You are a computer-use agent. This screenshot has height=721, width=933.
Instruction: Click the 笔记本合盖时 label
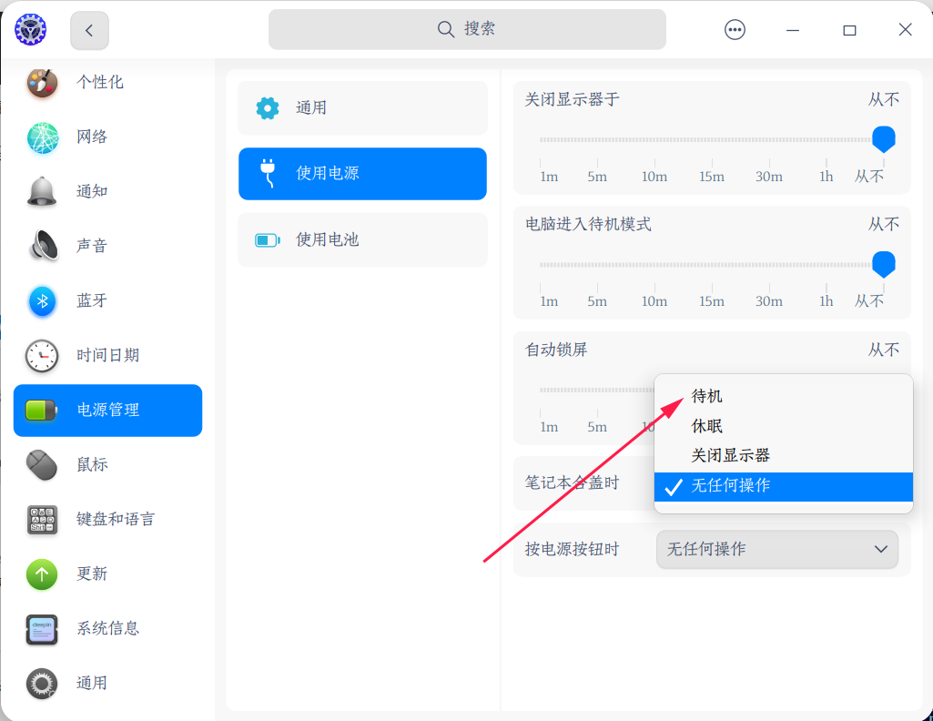(572, 482)
